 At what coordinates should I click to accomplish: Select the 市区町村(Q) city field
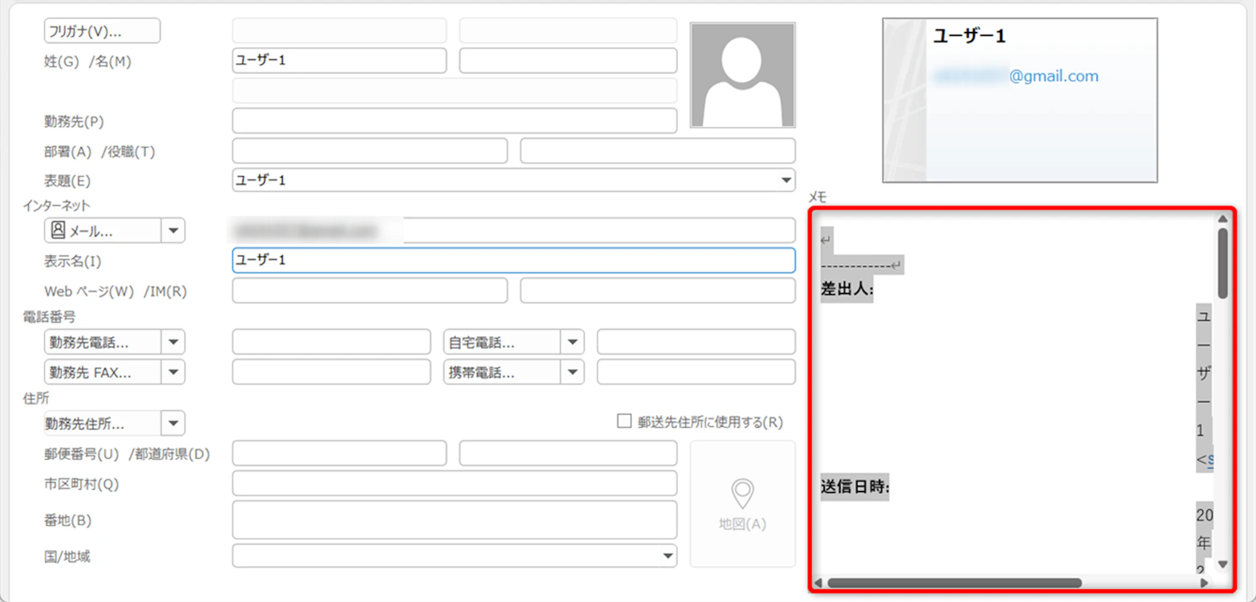coord(454,484)
